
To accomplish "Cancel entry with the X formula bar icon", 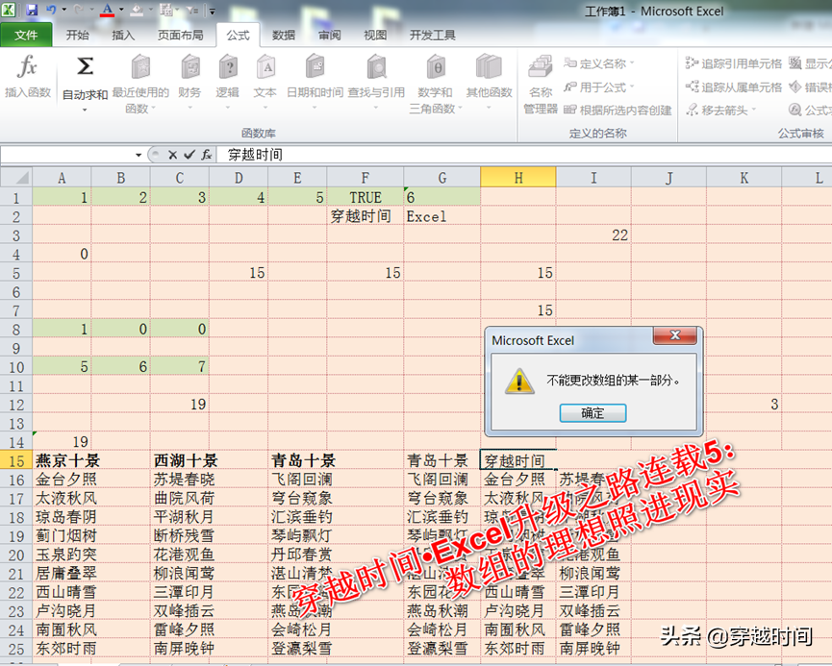I will tap(172, 155).
